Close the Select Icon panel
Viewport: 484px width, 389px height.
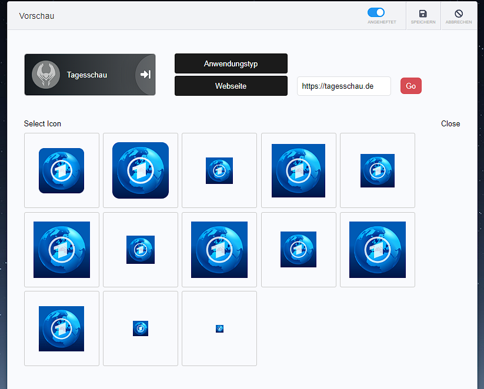[450, 123]
